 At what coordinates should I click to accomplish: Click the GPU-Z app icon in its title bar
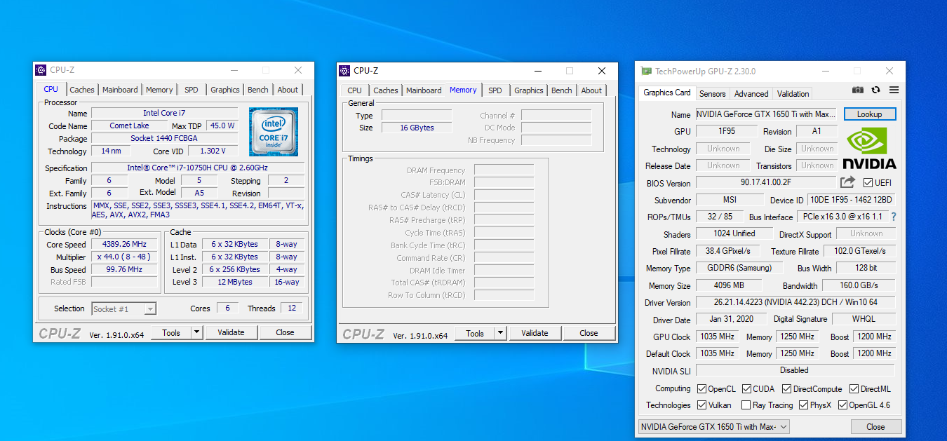coord(646,71)
